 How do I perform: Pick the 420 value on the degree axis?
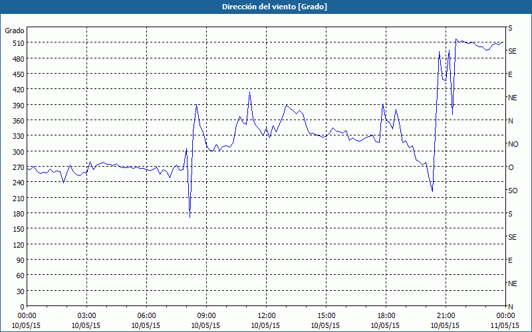[x=19, y=90]
